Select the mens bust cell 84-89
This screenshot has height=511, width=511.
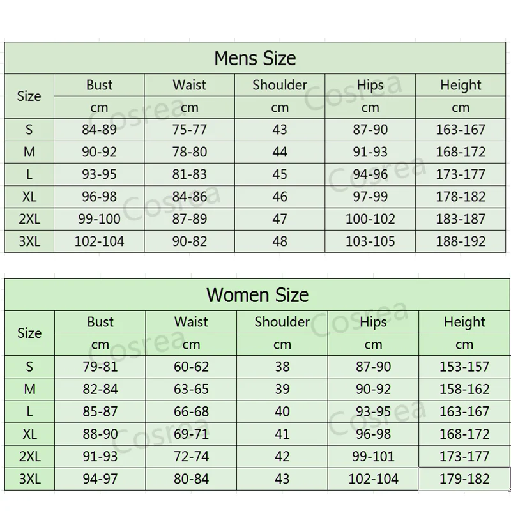click(99, 130)
